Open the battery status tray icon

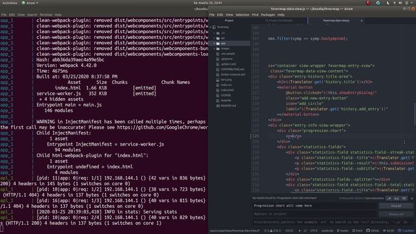pos(406,3)
